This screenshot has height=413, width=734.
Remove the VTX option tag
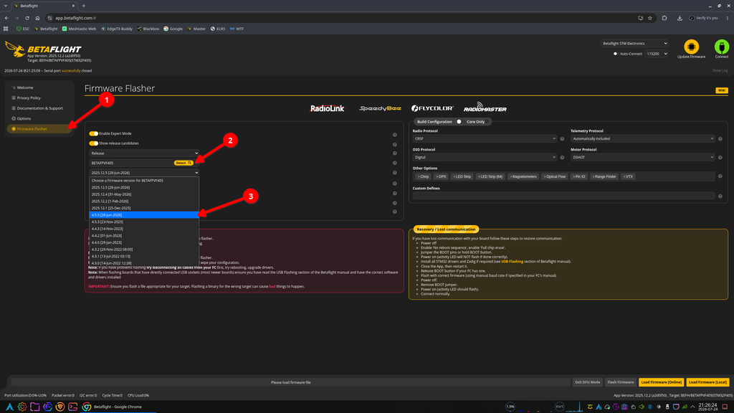(x=624, y=176)
